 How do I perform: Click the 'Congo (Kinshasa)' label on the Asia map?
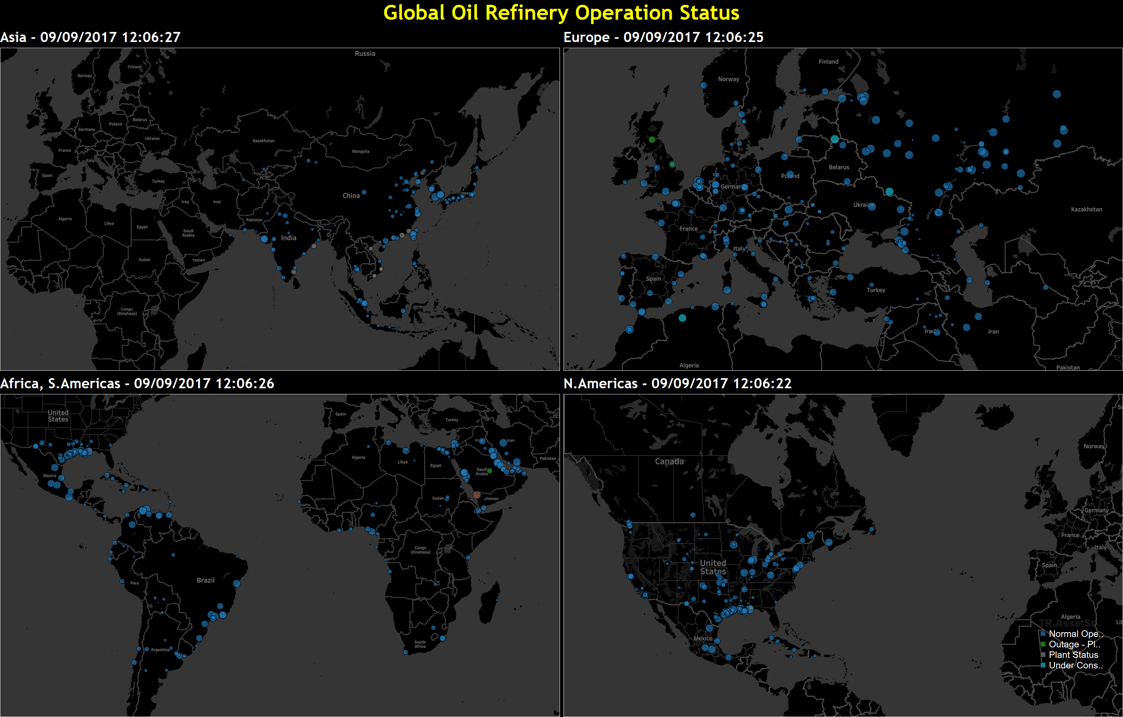127,311
